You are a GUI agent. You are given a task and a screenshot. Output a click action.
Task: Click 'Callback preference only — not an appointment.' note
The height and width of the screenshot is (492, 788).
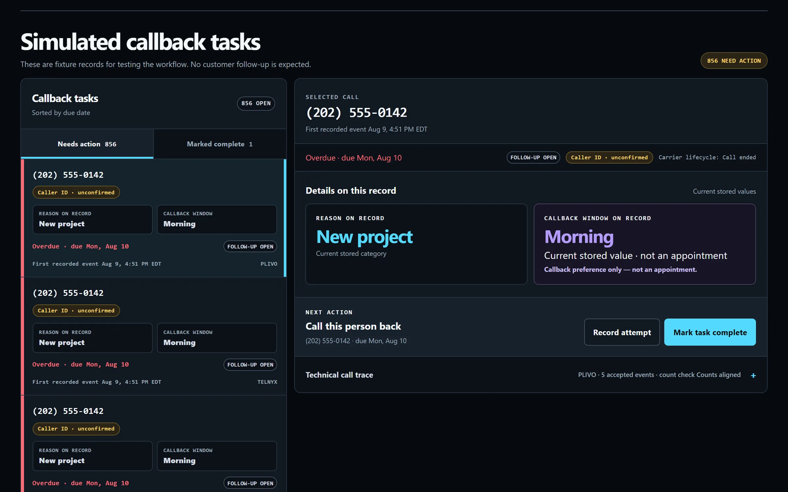[620, 269]
